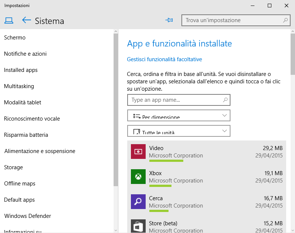Click the Store (beta) app icon
Screen dimensions: 295x233
(x=138, y=226)
